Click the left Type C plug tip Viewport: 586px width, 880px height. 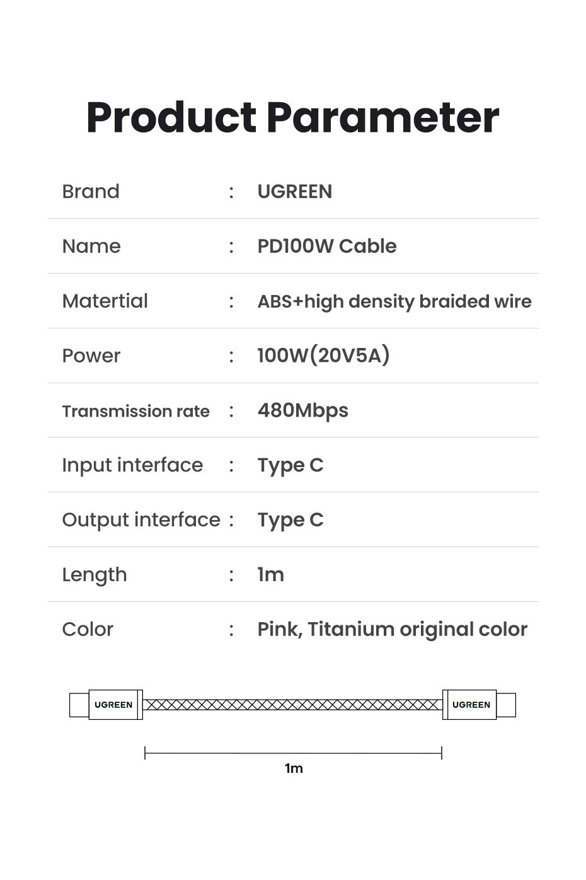(79, 705)
